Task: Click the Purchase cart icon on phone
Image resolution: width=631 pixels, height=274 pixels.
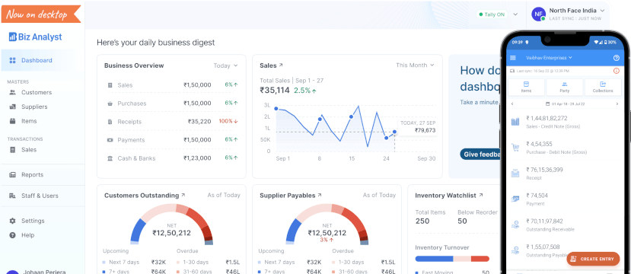Action: pyautogui.click(x=515, y=147)
